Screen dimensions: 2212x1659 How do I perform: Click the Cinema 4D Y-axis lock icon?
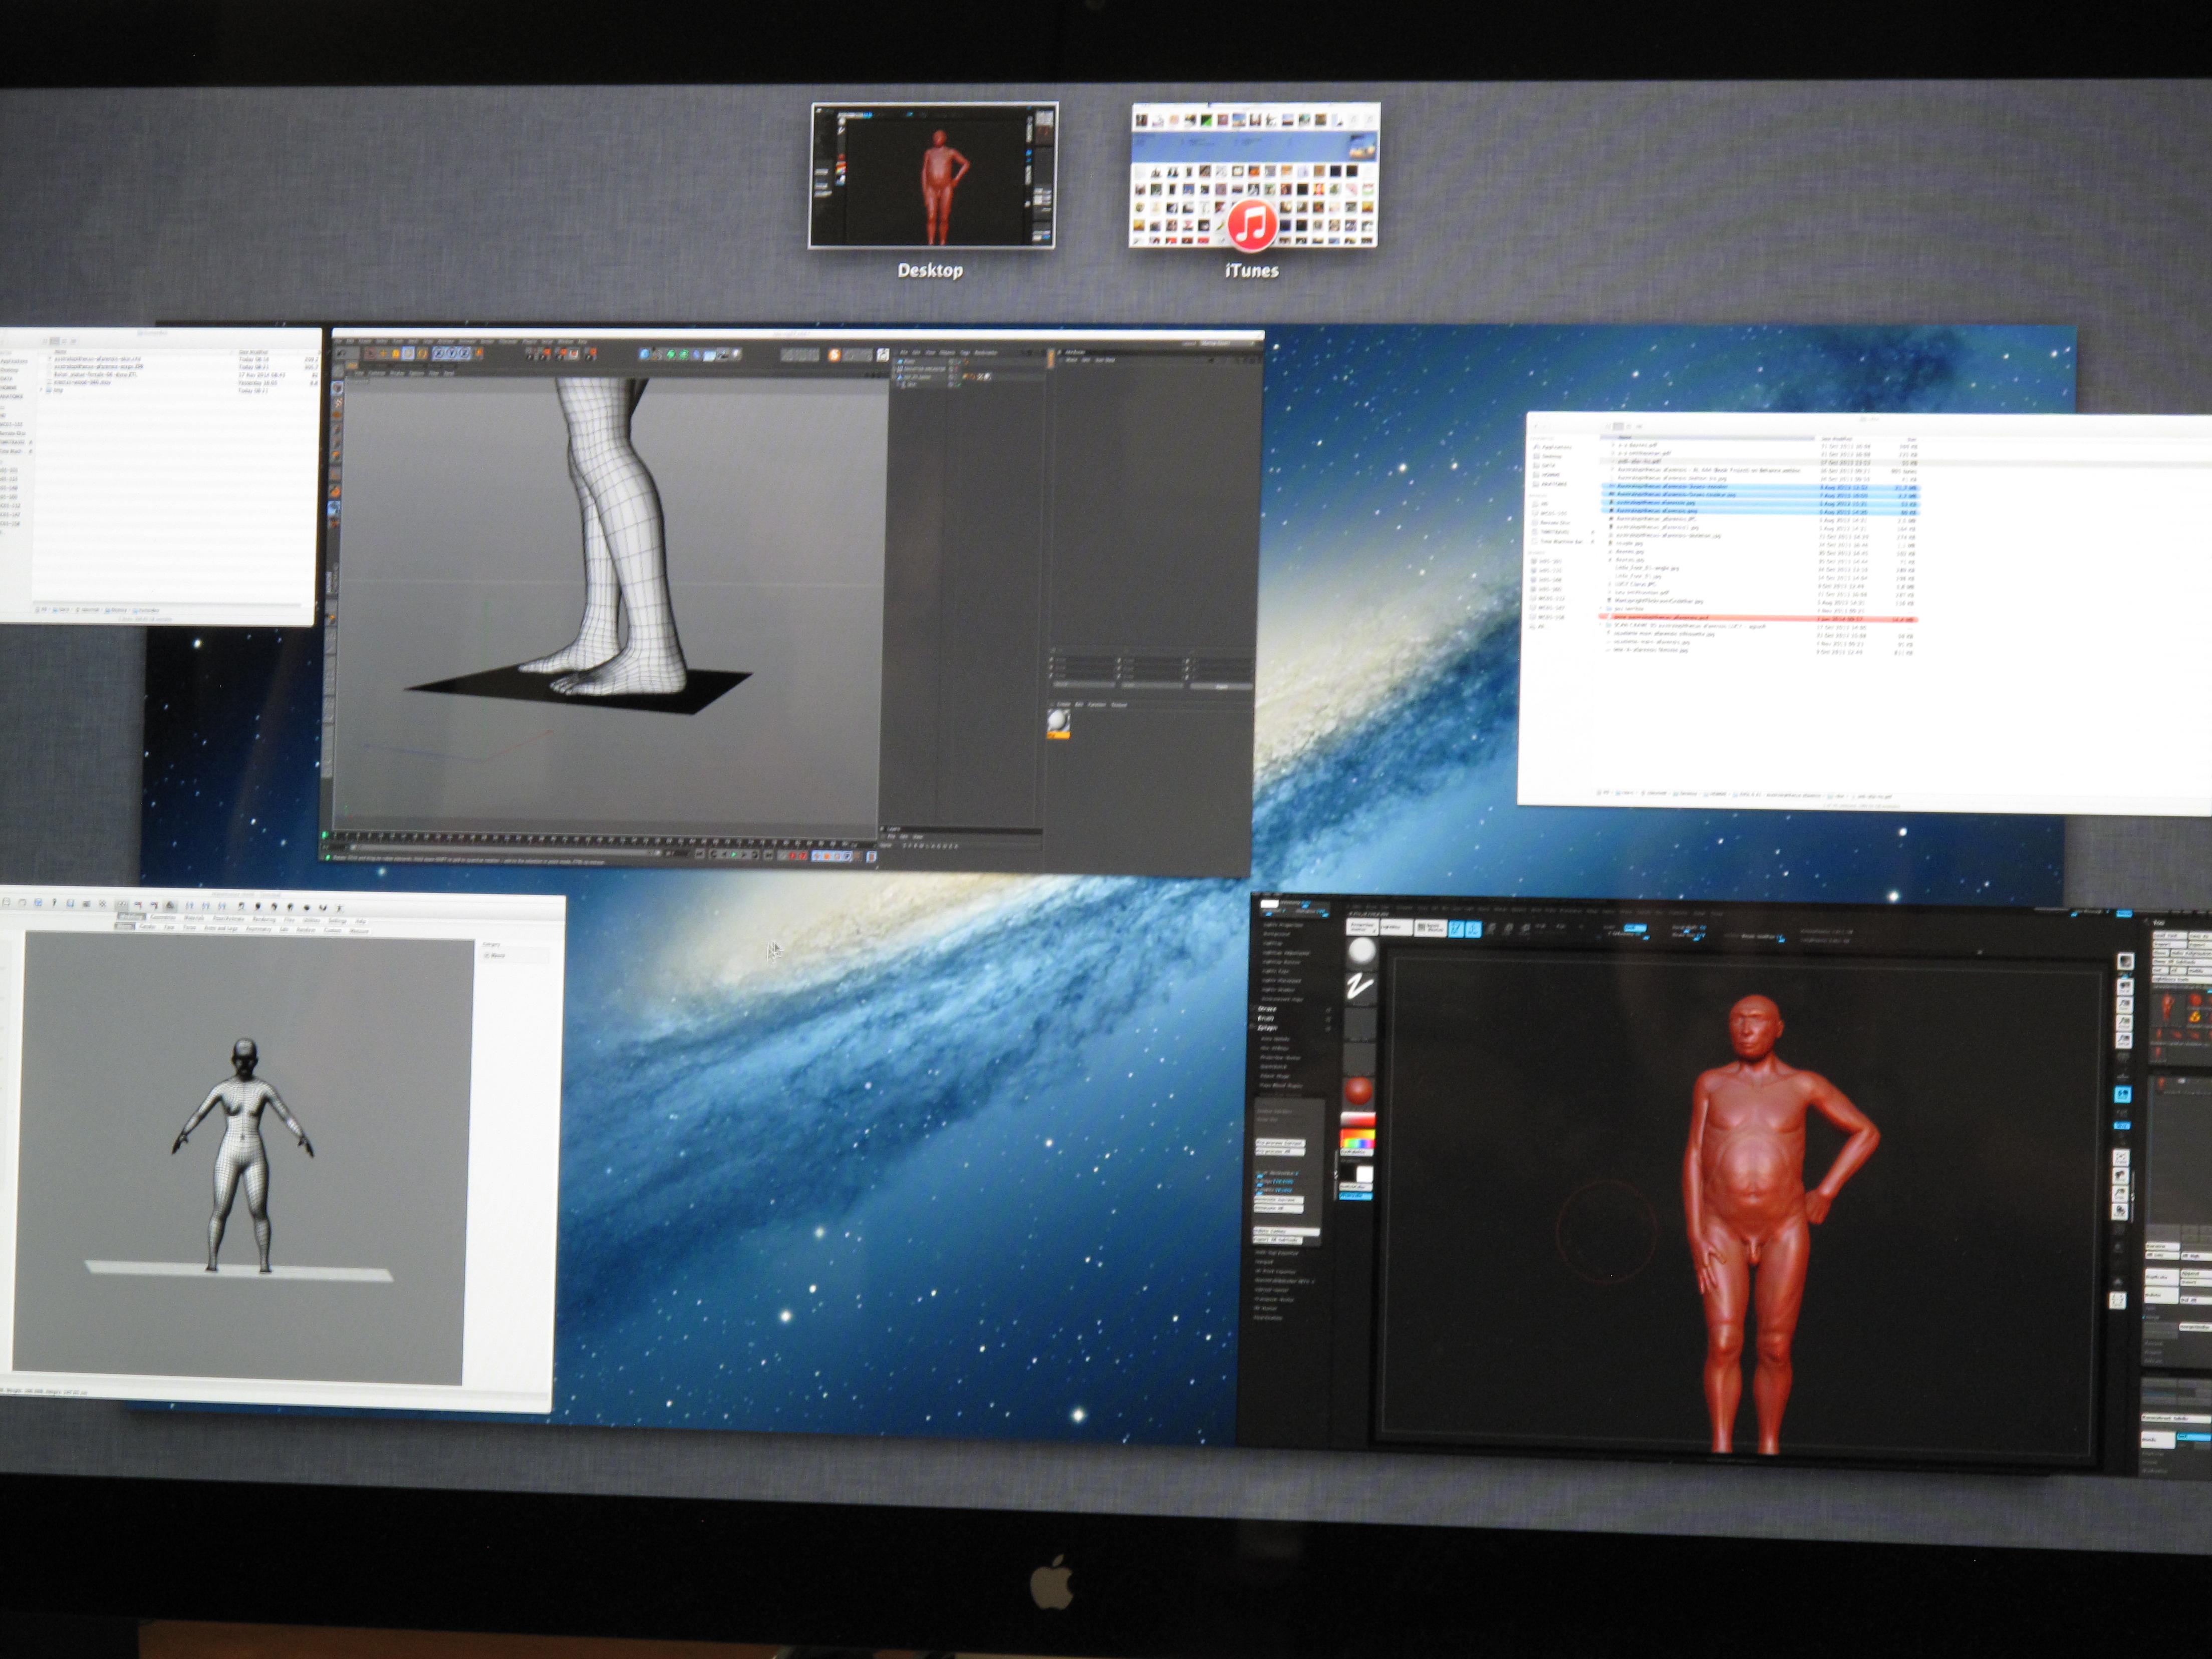click(453, 354)
